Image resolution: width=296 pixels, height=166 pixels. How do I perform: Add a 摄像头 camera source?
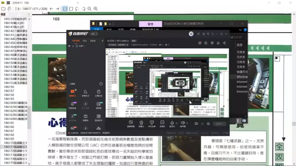[141, 124]
